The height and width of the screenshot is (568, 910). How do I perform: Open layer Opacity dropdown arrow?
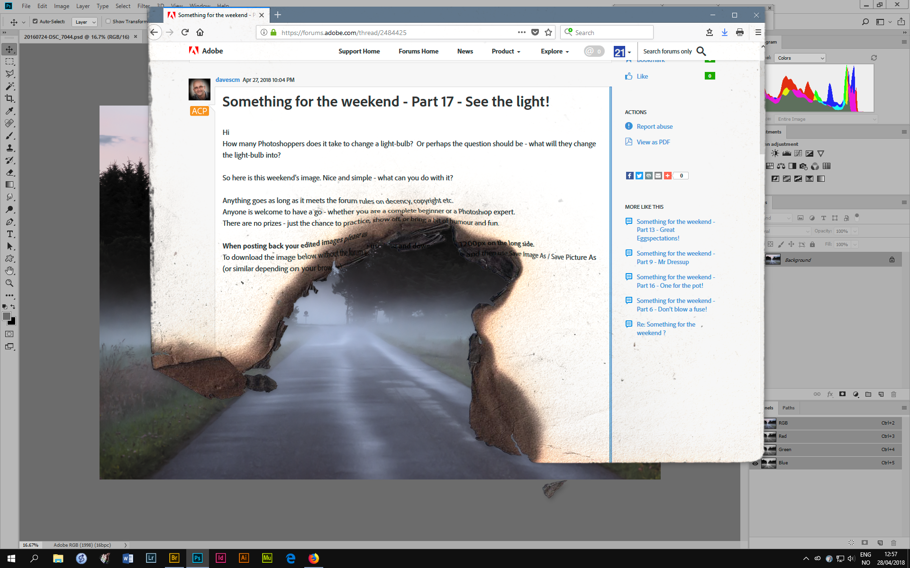[855, 231]
